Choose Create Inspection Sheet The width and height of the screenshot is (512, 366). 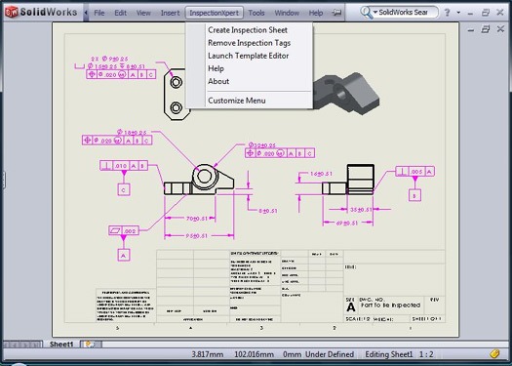pos(248,30)
